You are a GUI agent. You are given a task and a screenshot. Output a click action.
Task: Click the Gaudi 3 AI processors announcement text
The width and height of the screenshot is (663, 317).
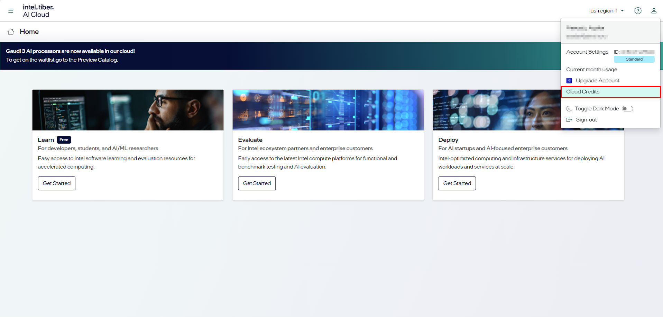click(x=70, y=51)
